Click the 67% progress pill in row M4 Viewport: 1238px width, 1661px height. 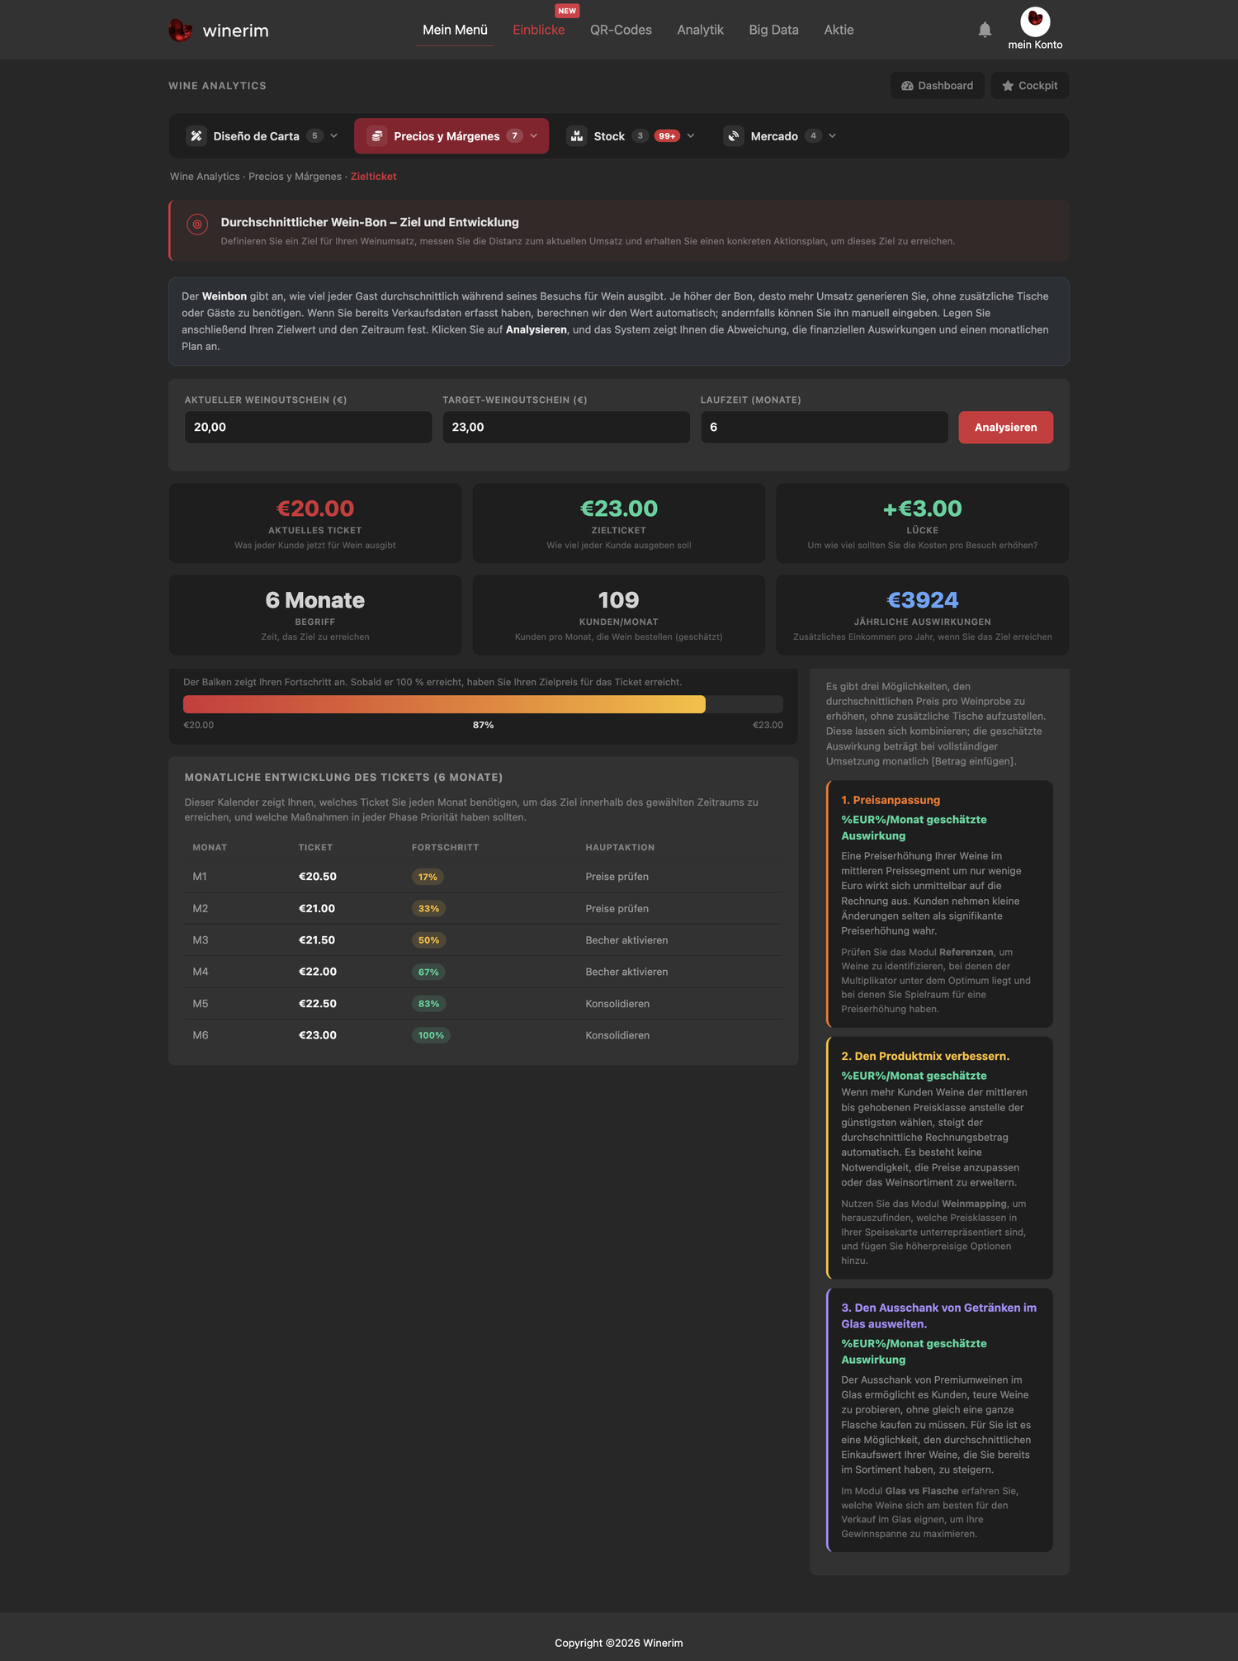[x=428, y=972]
